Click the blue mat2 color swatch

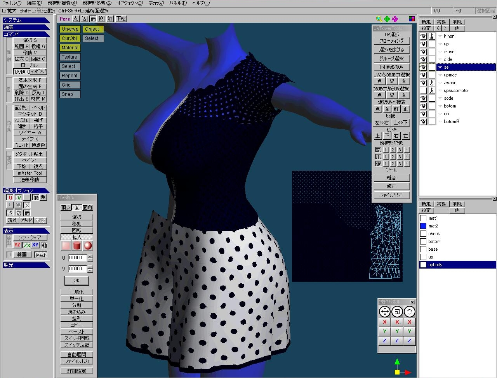coord(423,226)
